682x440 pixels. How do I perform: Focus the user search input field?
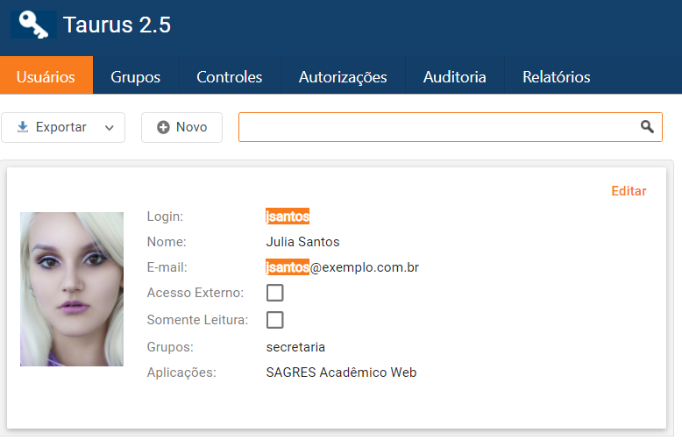(438, 127)
